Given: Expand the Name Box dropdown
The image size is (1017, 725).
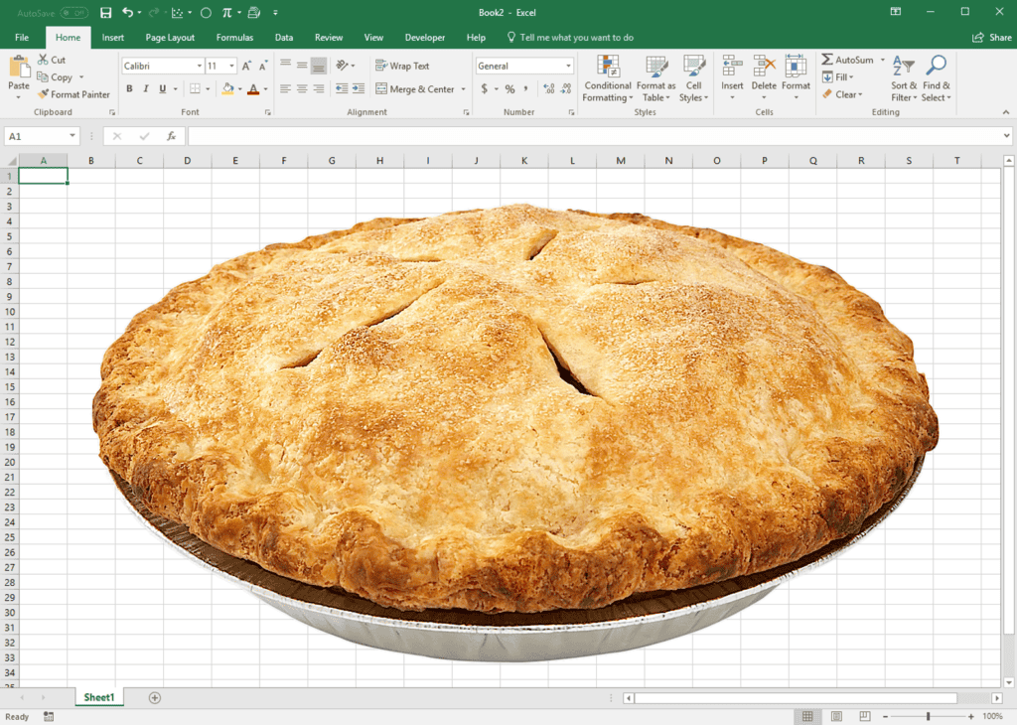Looking at the screenshot, I should tap(72, 136).
